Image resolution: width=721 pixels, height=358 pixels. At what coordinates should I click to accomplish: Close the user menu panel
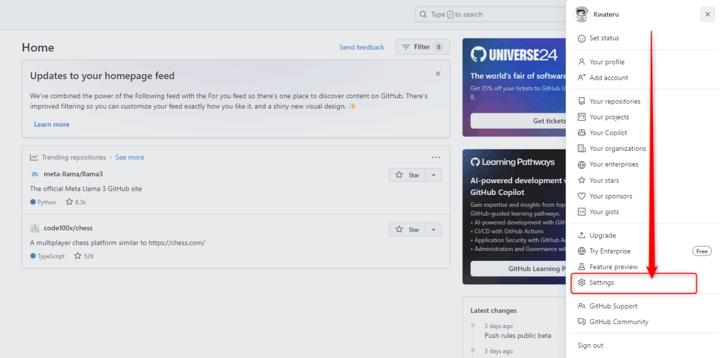(708, 14)
